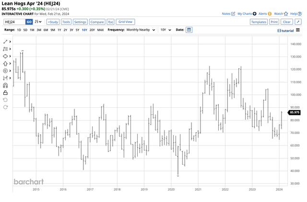Viewport: 307px width, 202px height.
Task: Open the tutorial video link
Action: coord(286,31)
